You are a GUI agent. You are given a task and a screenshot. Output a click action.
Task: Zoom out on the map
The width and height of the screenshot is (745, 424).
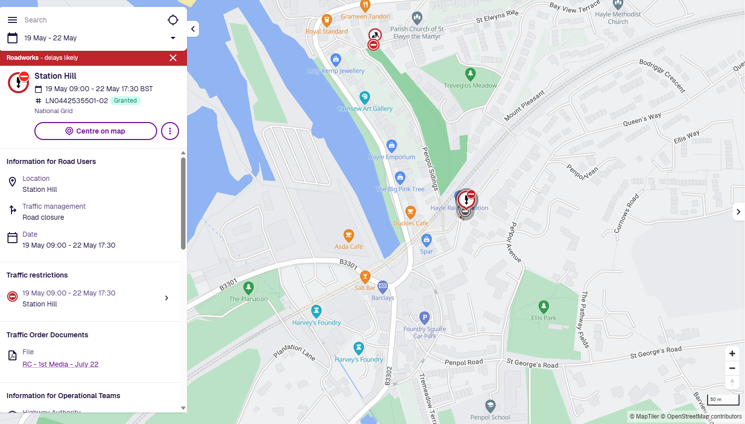[732, 368]
